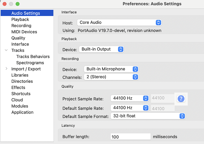Click the blue help question mark icon
The image size is (204, 144).
tap(181, 99)
